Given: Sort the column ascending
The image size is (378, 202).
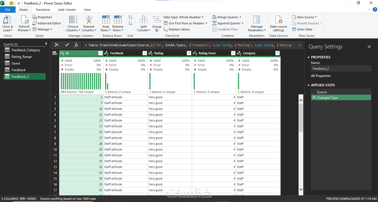Looking at the screenshot, I should click(x=130, y=17).
